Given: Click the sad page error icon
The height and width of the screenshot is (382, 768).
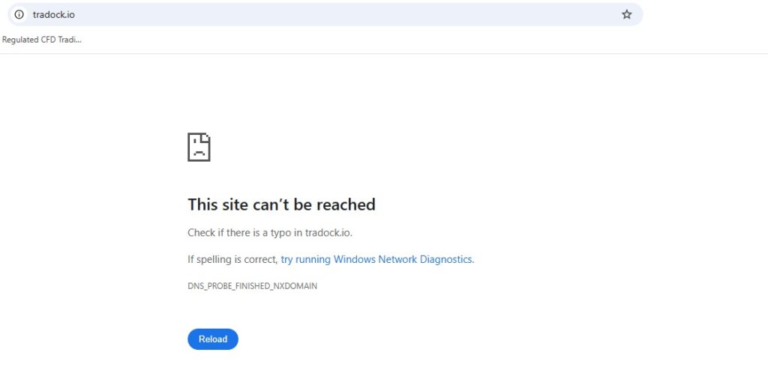Looking at the screenshot, I should click(199, 147).
